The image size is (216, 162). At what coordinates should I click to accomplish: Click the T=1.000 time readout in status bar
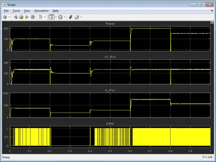pos(208,157)
